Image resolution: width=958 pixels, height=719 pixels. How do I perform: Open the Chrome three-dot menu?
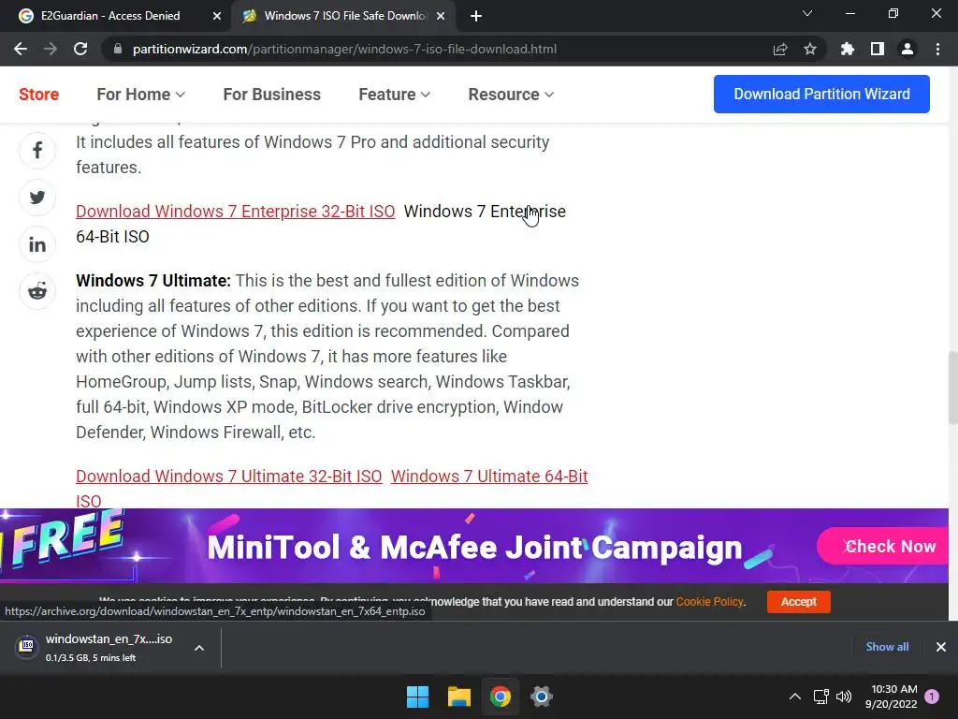click(x=937, y=49)
